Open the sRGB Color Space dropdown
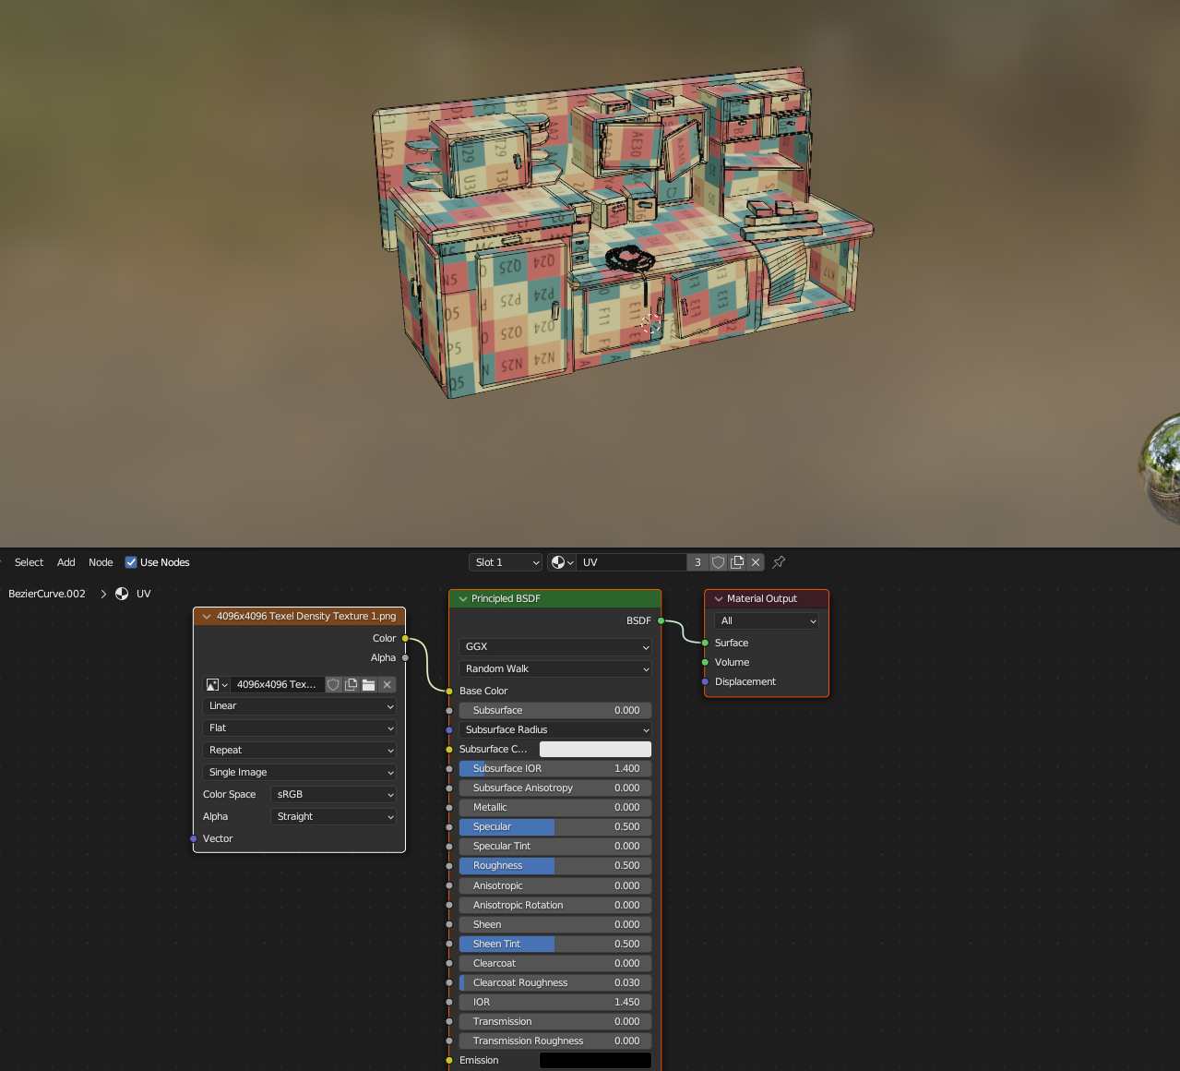The image size is (1180, 1071). (334, 794)
